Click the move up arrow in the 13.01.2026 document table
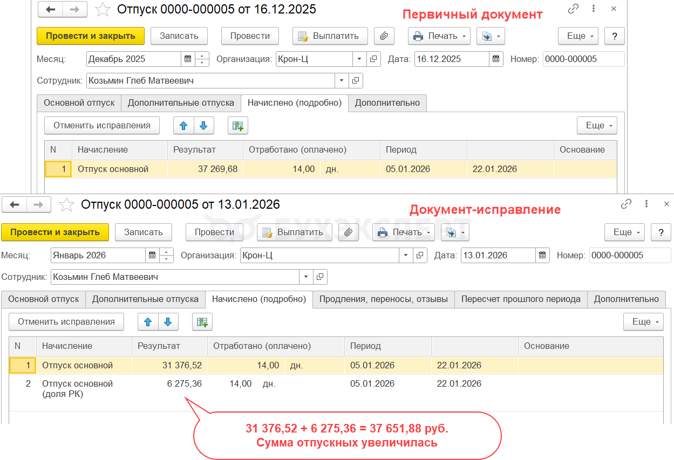Viewport: 674px width, 460px height. tap(148, 322)
